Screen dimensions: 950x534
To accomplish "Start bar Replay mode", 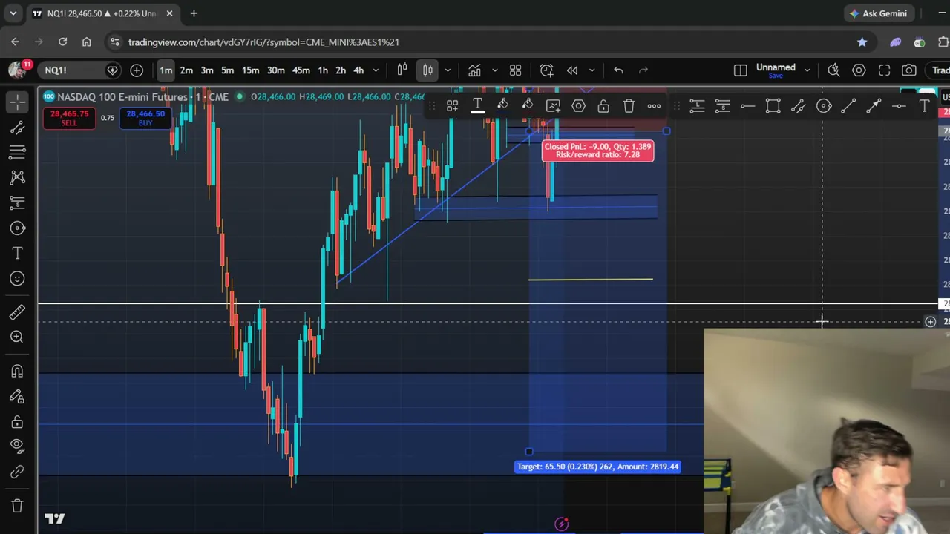I will pos(572,70).
